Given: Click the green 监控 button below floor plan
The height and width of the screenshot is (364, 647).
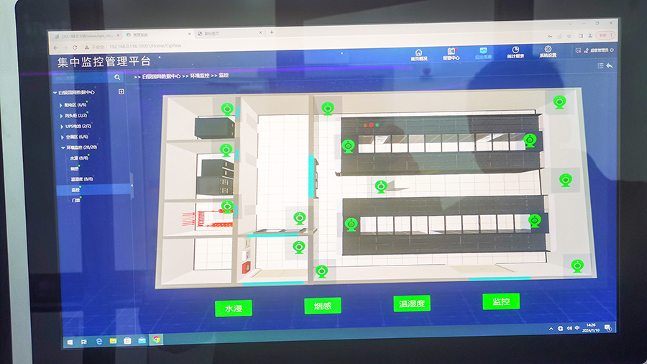Looking at the screenshot, I should (501, 301).
